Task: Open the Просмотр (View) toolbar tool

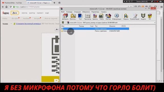Action: [x=88, y=17]
